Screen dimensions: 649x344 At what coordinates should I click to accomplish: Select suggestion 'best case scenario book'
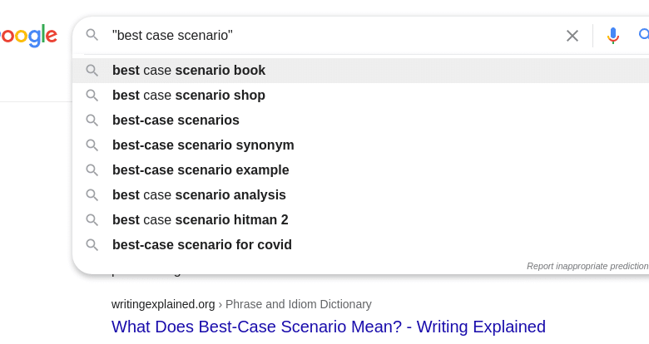pyautogui.click(x=189, y=71)
